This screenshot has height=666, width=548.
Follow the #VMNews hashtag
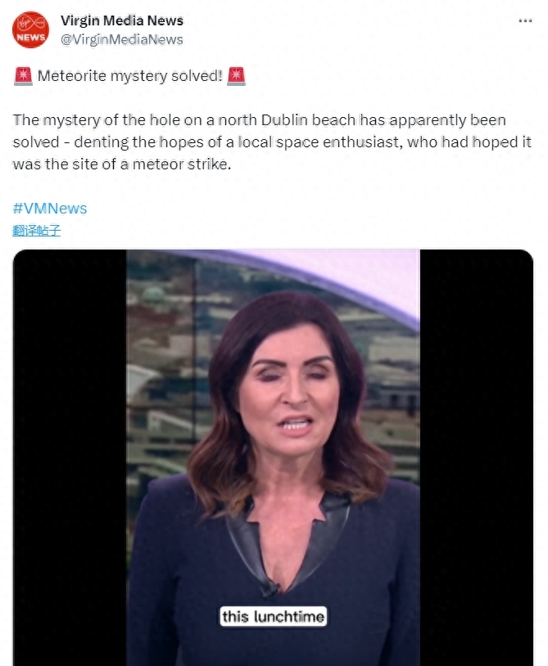(50, 209)
